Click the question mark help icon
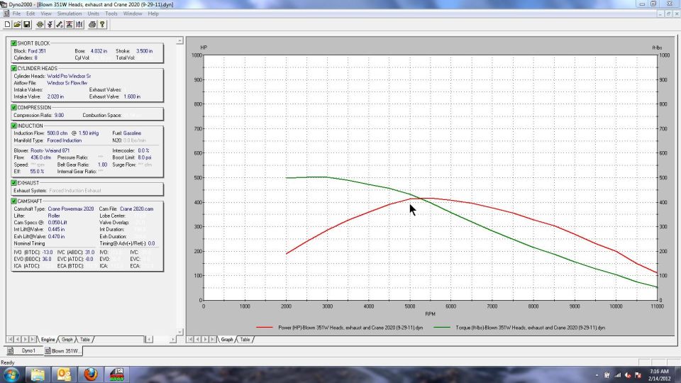This screenshot has width=681, height=383. click(x=102, y=25)
